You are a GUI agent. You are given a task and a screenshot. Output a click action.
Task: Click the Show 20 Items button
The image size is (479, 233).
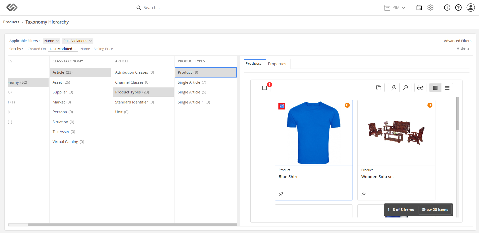pyautogui.click(x=435, y=210)
